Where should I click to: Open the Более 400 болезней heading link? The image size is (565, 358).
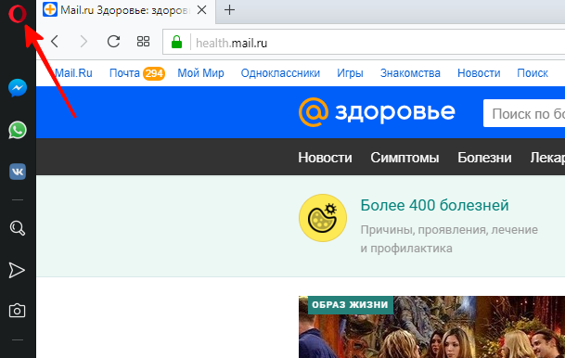(x=434, y=205)
